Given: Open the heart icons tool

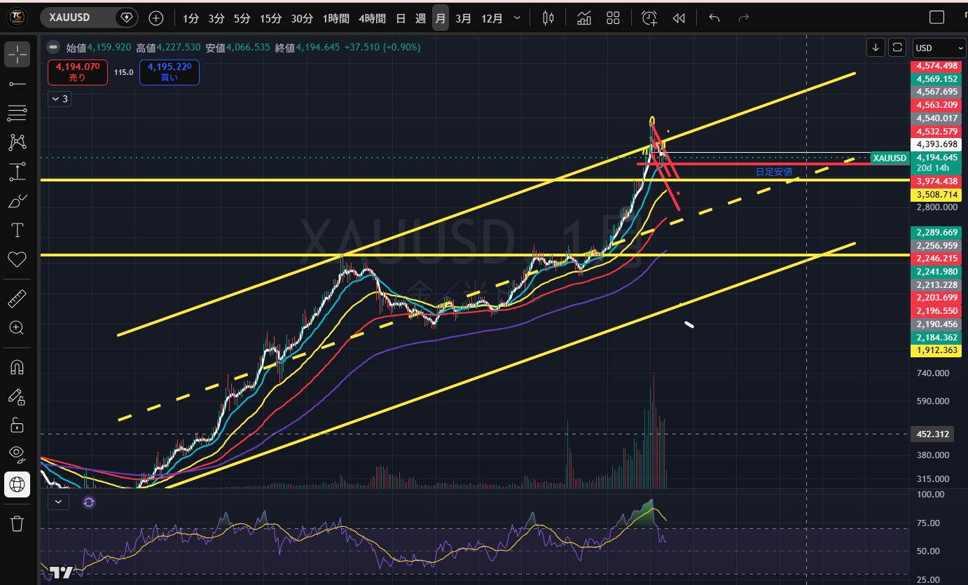Looking at the screenshot, I should click(17, 259).
